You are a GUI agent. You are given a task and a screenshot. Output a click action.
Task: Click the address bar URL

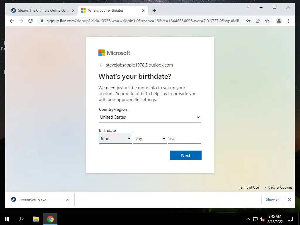tap(144, 21)
